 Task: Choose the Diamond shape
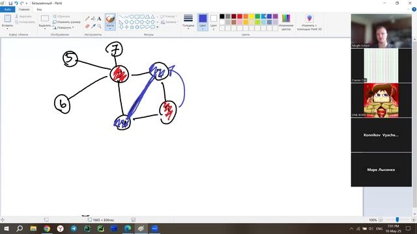pos(126,22)
